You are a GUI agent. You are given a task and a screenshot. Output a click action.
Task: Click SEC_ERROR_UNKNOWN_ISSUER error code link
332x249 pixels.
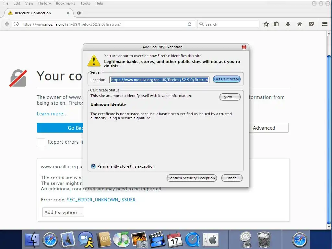pyautogui.click(x=101, y=200)
